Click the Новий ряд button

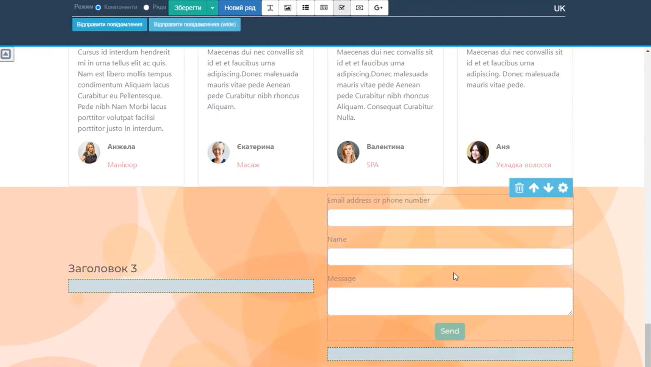pos(239,8)
